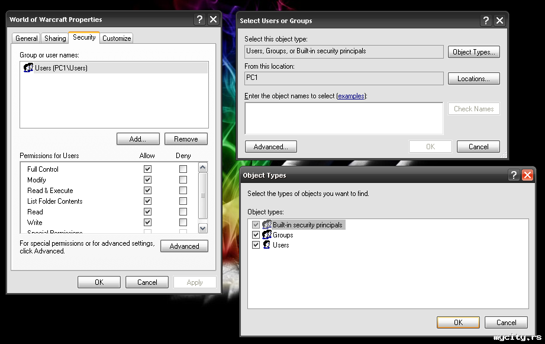Open help in Select Users or Groups title bar

point(486,21)
